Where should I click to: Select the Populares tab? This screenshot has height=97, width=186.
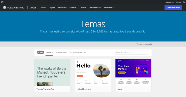tap(50, 52)
